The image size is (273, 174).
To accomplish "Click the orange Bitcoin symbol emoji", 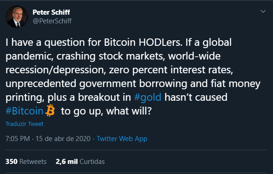I will point(50,110).
